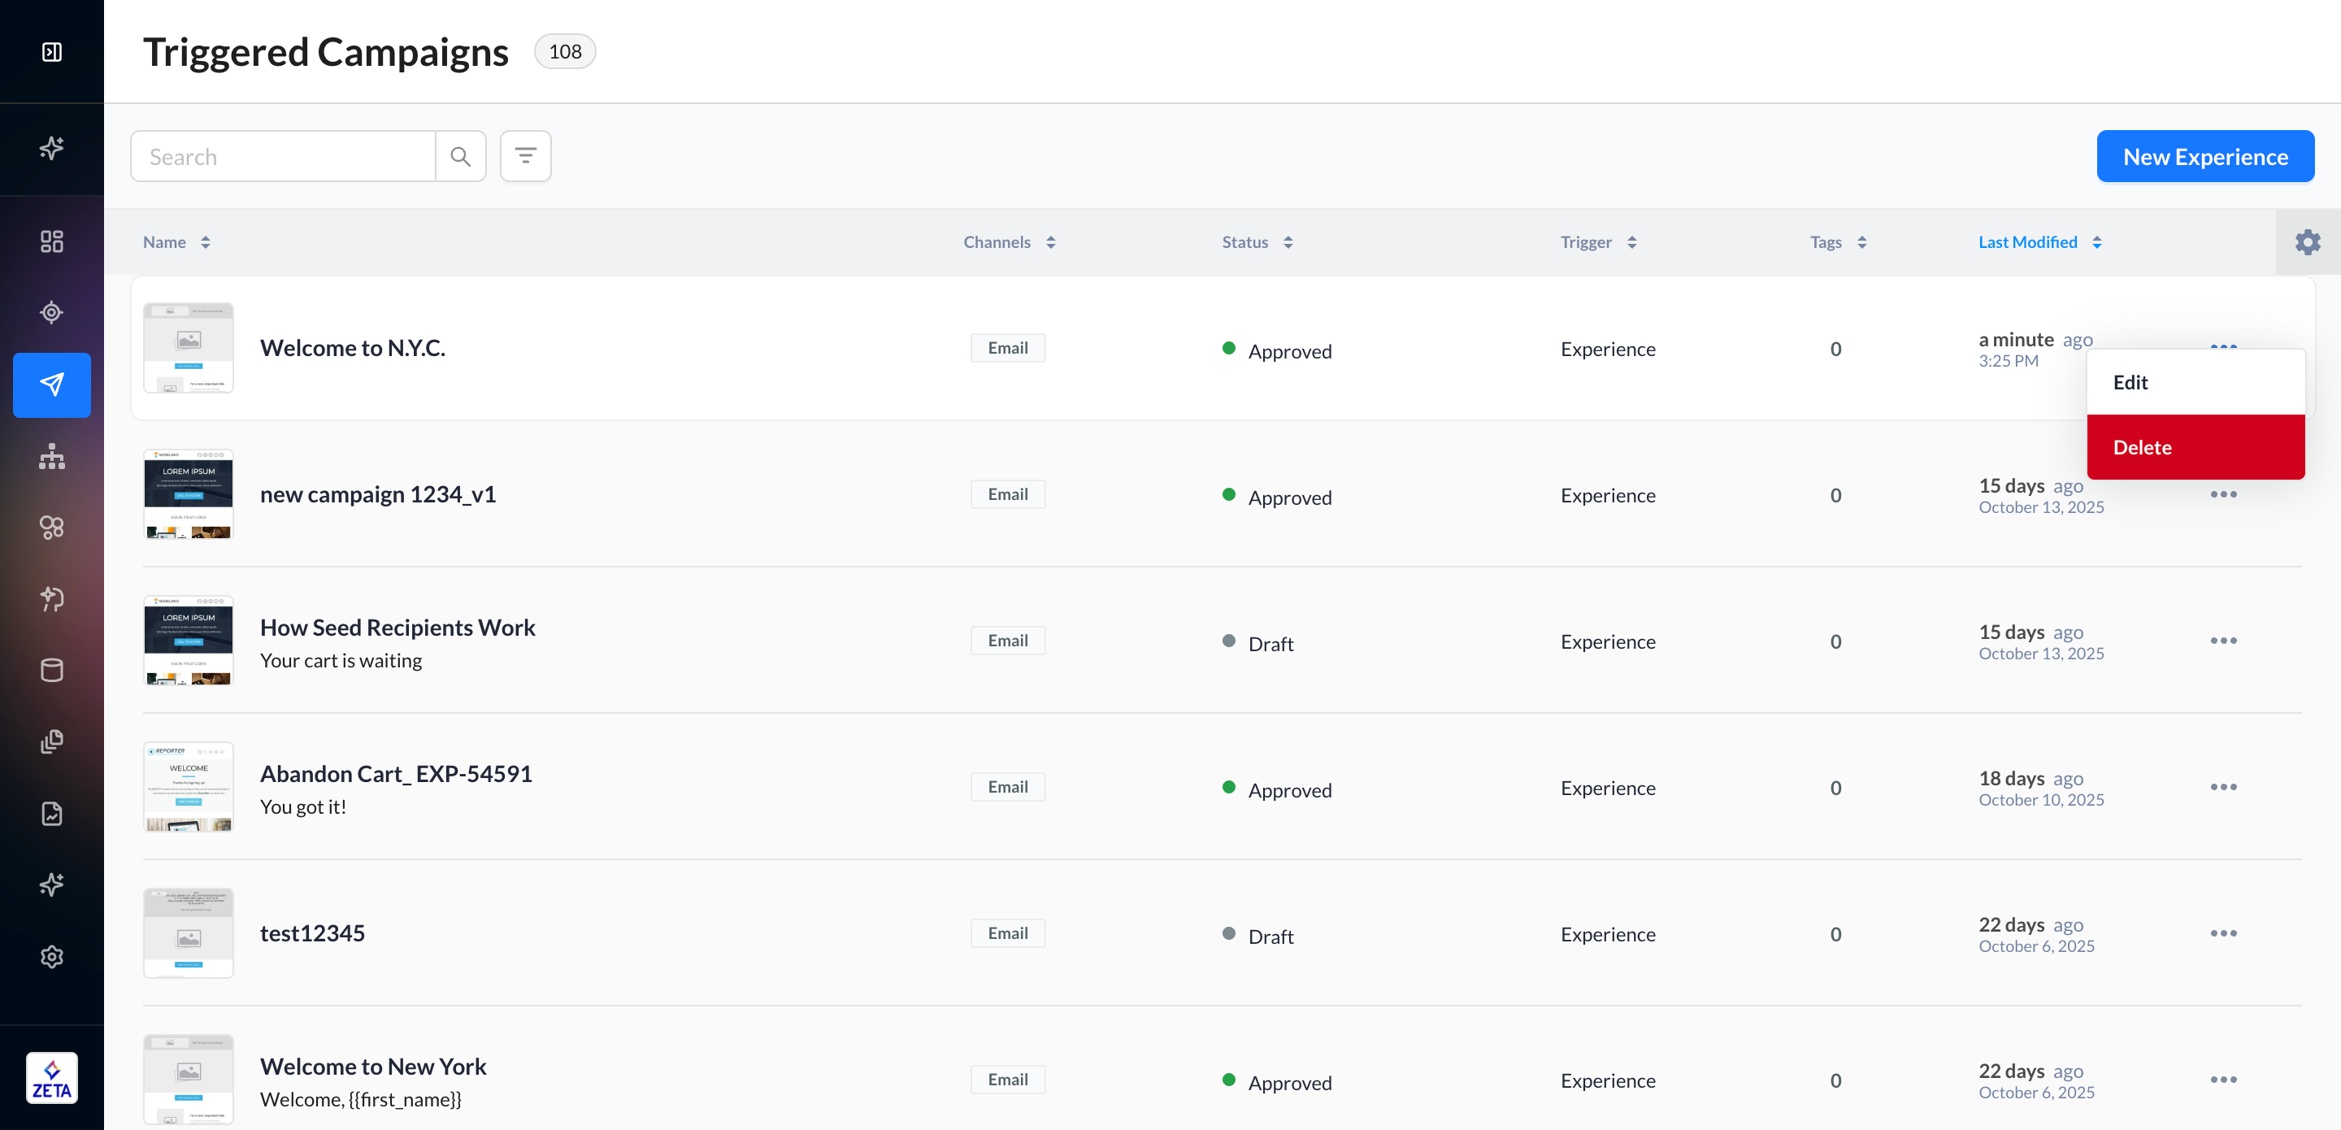
Task: Click the Search input field
Action: (284, 156)
